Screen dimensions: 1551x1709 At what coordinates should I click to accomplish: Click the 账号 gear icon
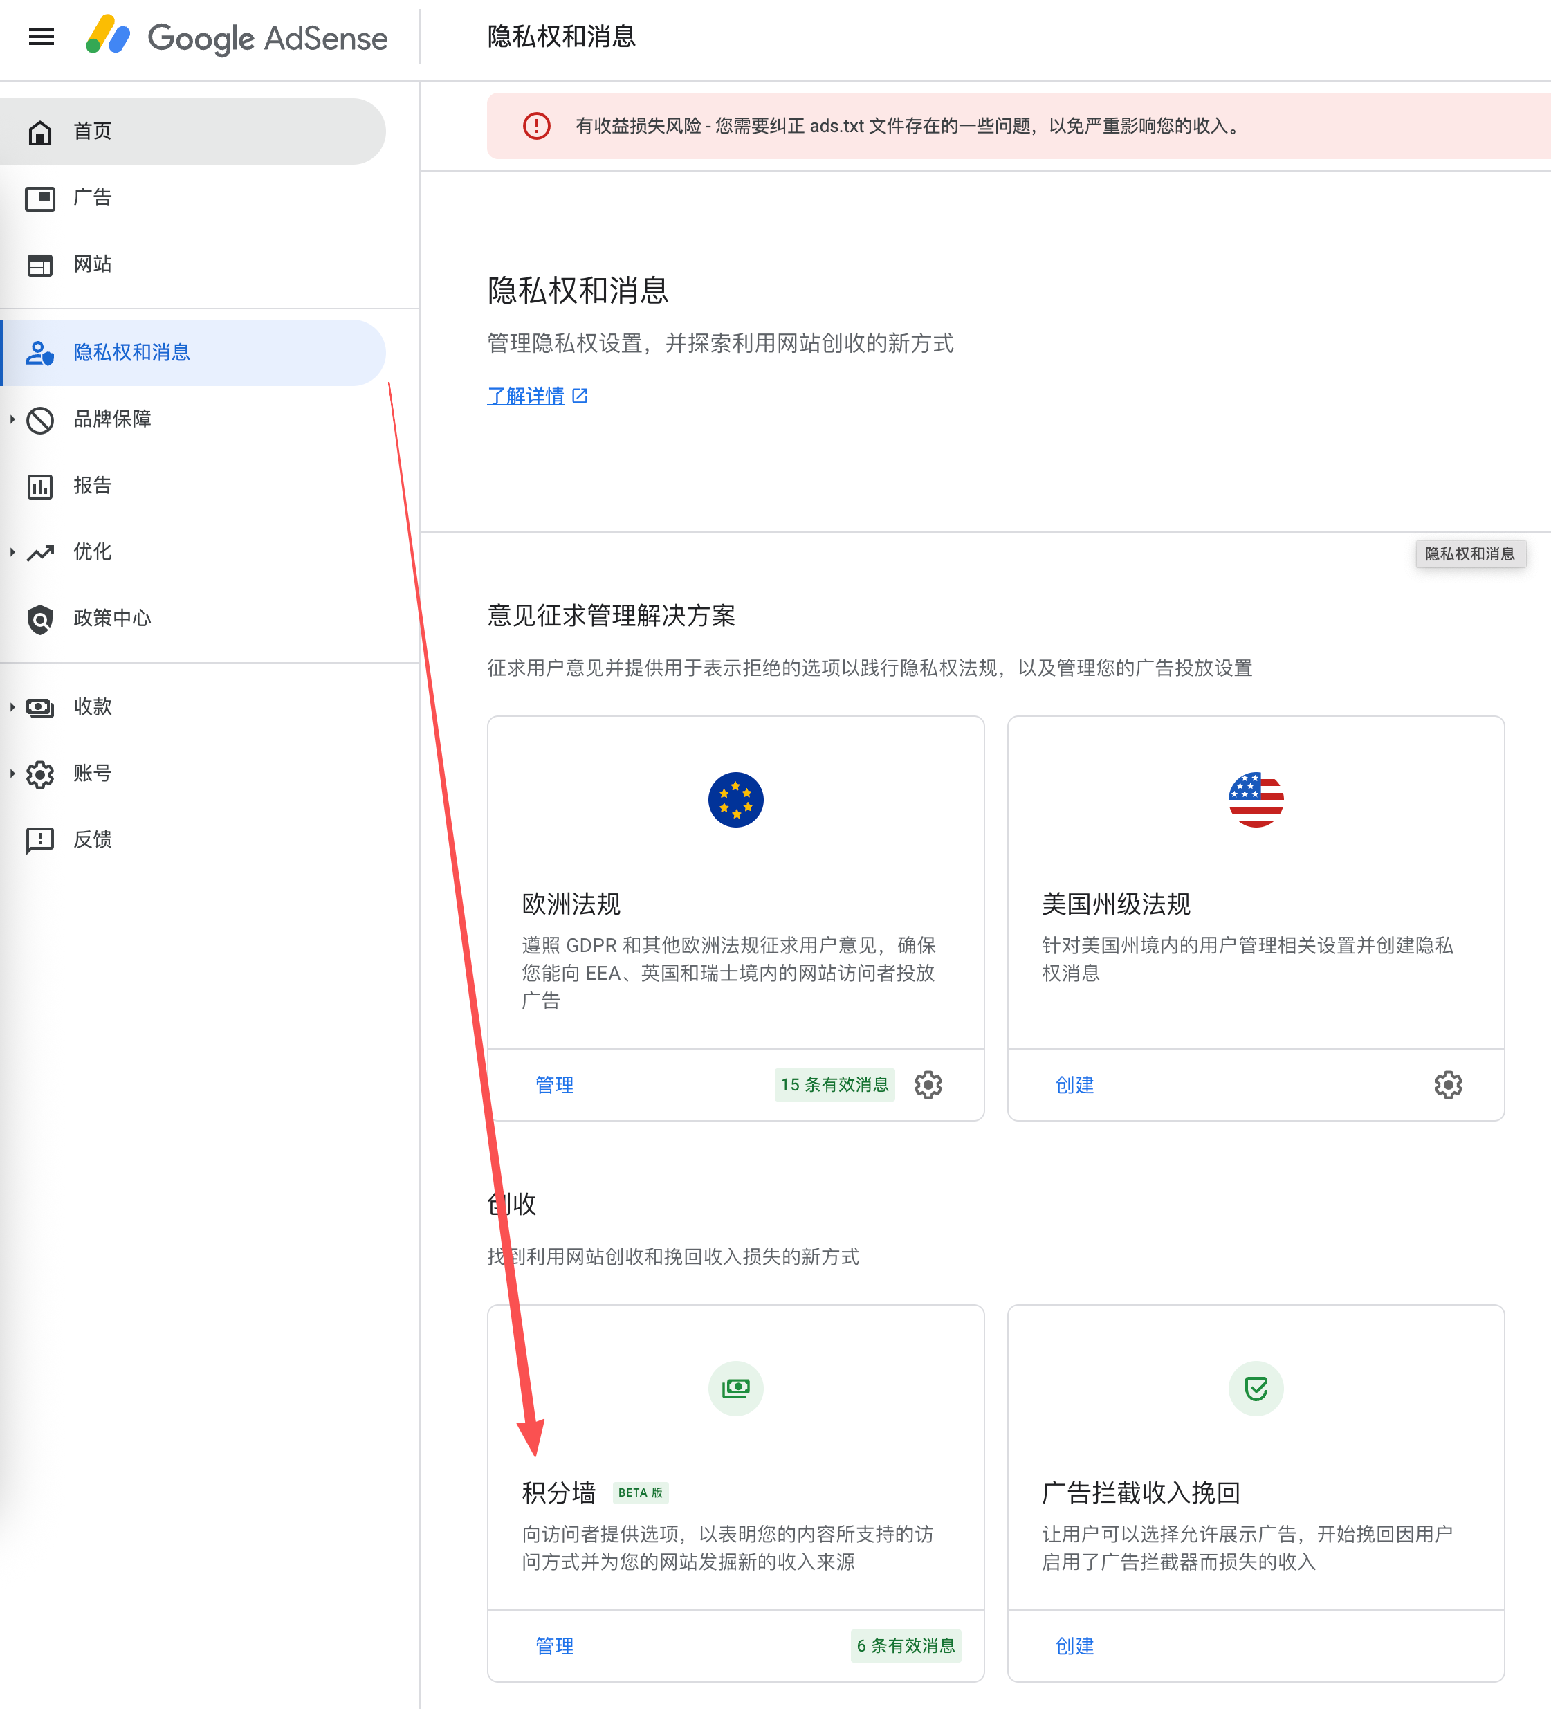(40, 774)
